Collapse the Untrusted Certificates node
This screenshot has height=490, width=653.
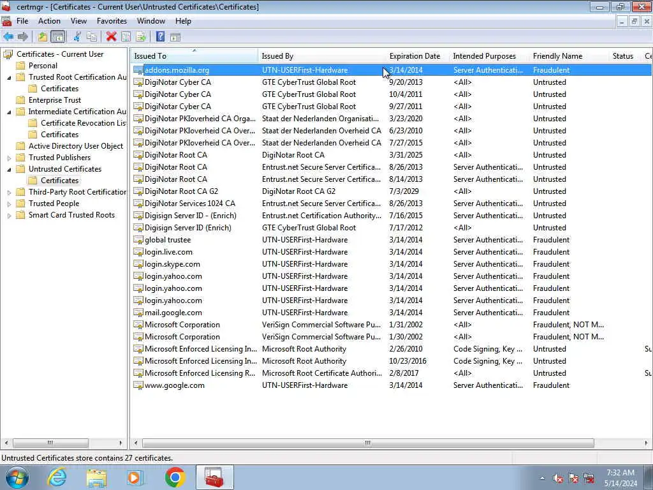9,170
